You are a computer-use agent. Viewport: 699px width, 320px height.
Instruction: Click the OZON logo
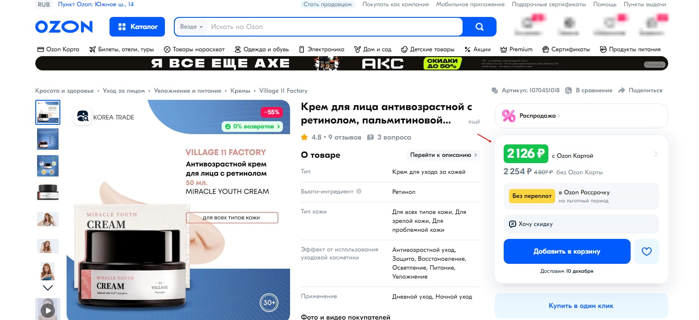click(64, 27)
